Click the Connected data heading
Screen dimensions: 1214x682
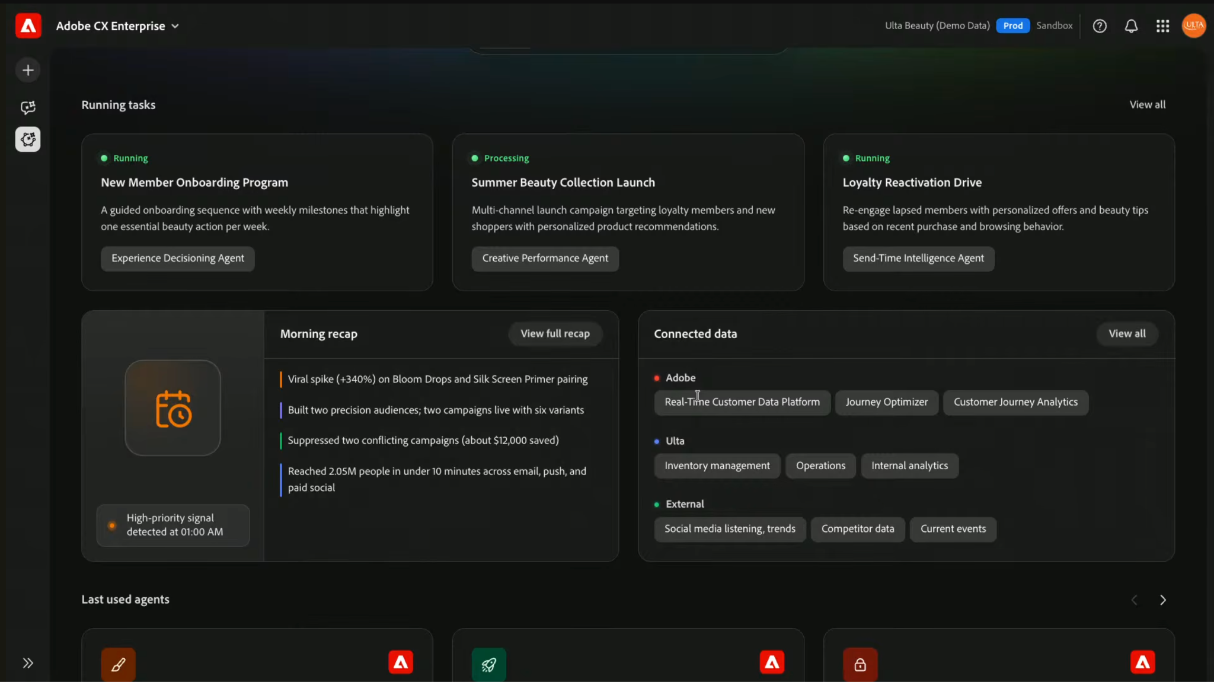click(x=695, y=334)
